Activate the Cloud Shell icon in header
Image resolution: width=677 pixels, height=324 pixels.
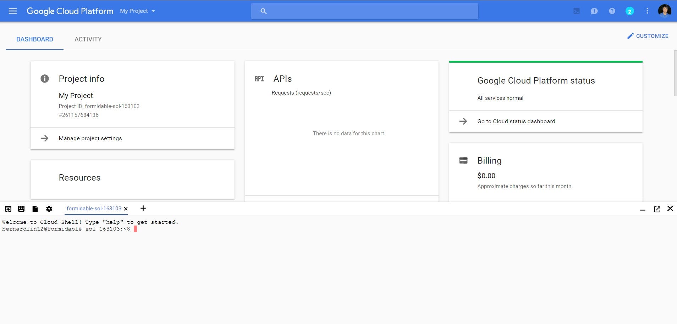point(577,11)
